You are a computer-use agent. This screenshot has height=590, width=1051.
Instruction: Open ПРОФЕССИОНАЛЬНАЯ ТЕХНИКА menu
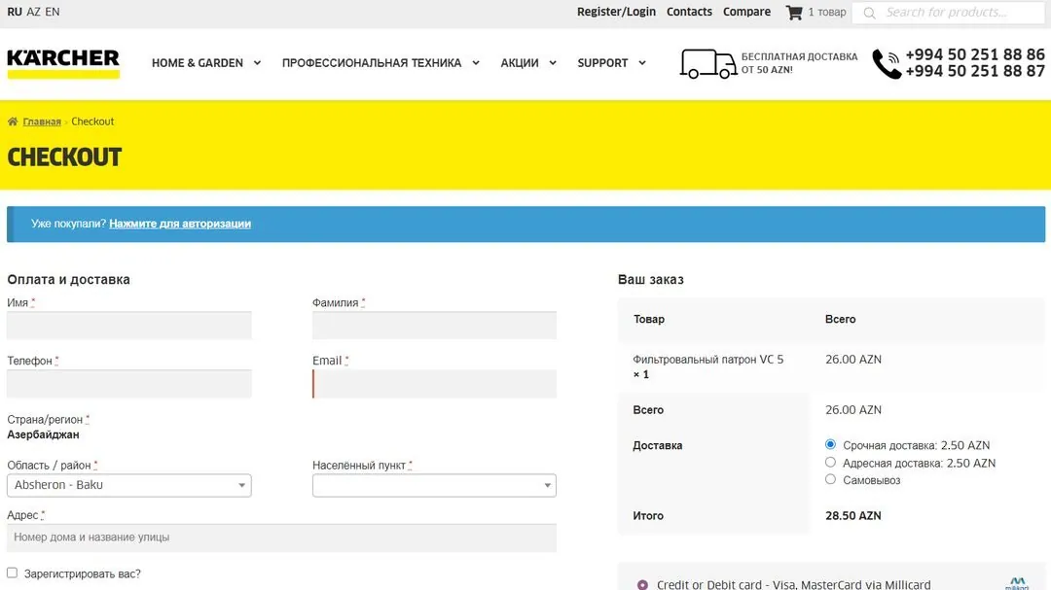372,63
